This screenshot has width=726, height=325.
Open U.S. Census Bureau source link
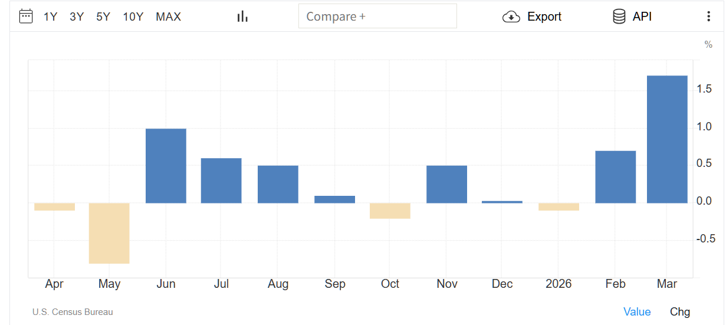click(x=73, y=312)
